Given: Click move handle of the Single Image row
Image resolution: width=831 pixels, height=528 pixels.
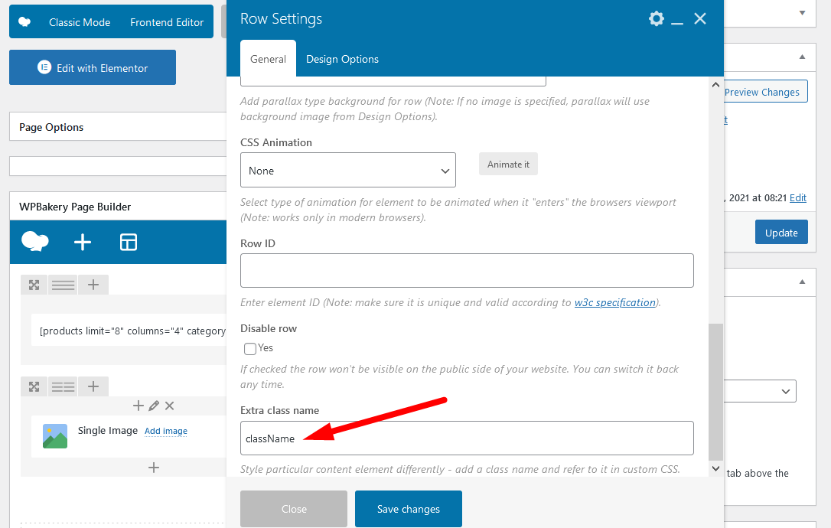Looking at the screenshot, I should (x=34, y=386).
